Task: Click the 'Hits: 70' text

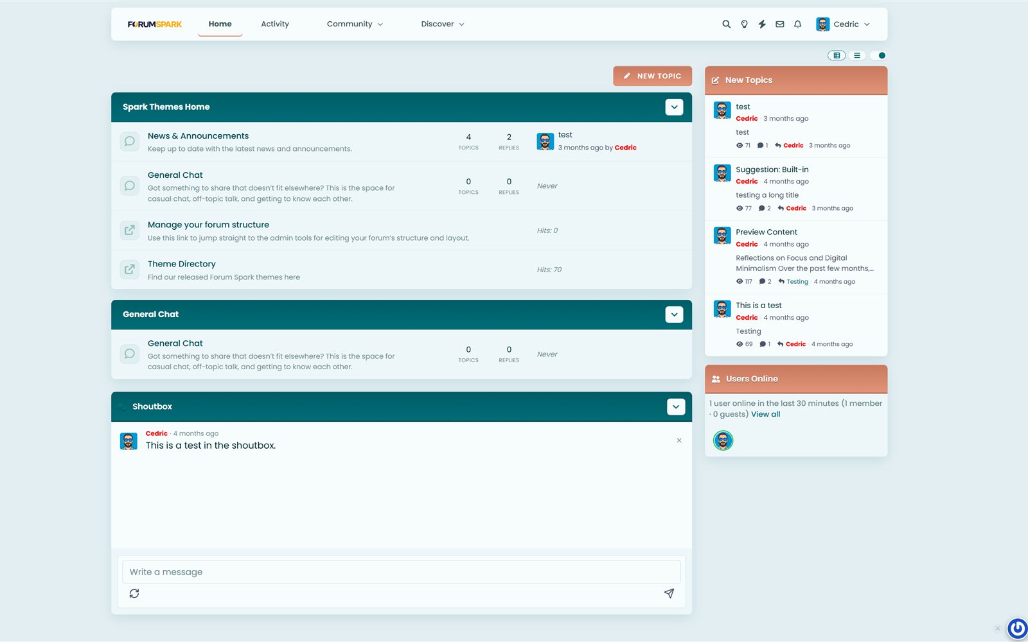Action: pyautogui.click(x=549, y=270)
